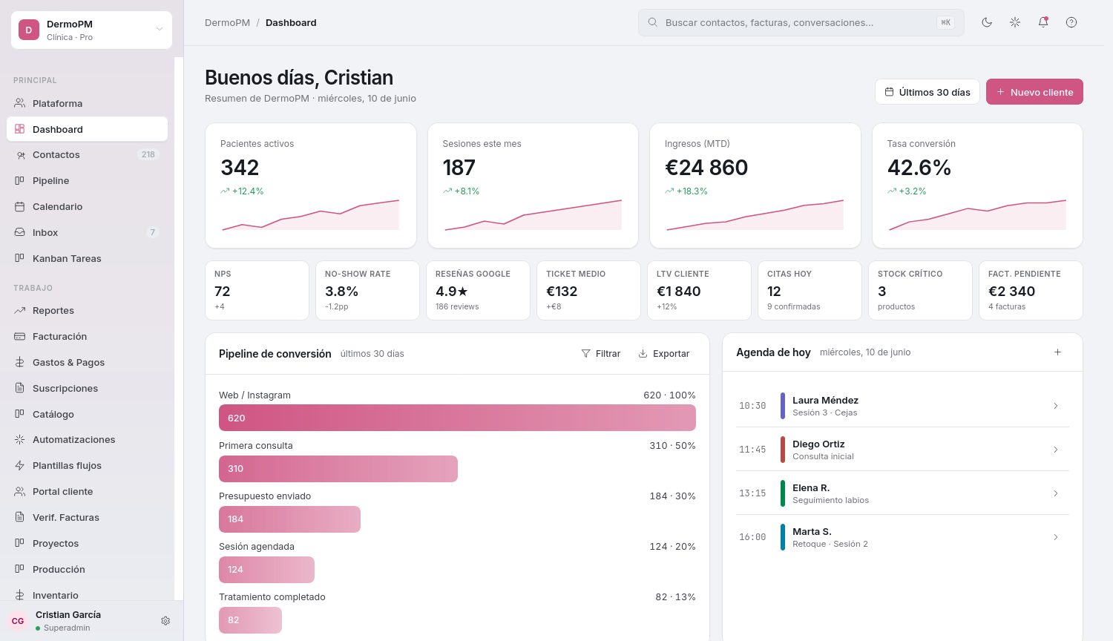This screenshot has width=1113, height=641.
Task: Select Dashboard in the sidebar
Action: [87, 129]
